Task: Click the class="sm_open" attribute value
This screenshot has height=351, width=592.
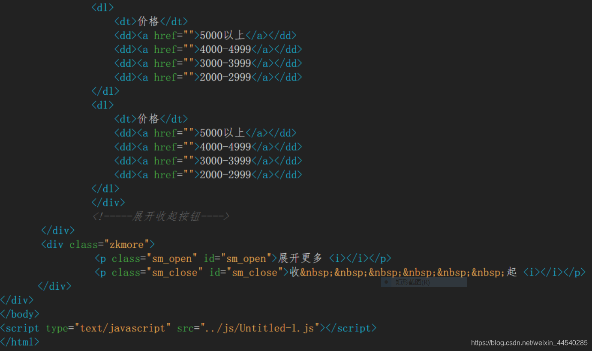Action: tap(172, 259)
